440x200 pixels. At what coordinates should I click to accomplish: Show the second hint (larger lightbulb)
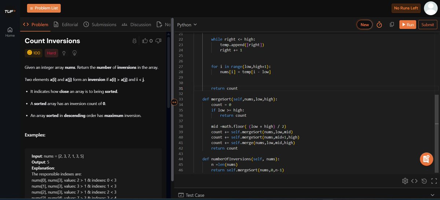pyautogui.click(x=74, y=53)
